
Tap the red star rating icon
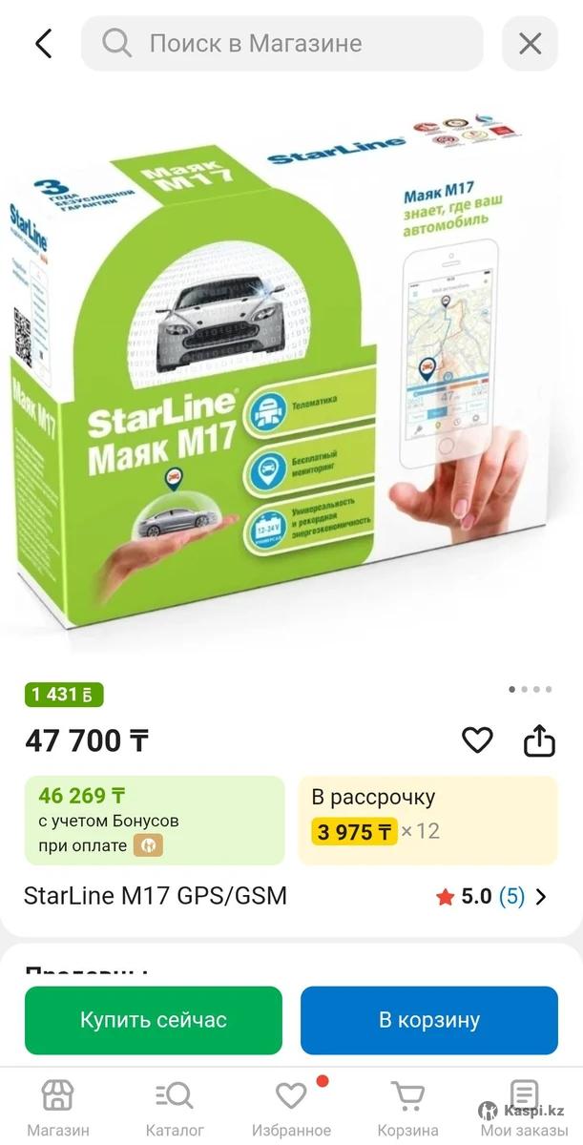[445, 897]
